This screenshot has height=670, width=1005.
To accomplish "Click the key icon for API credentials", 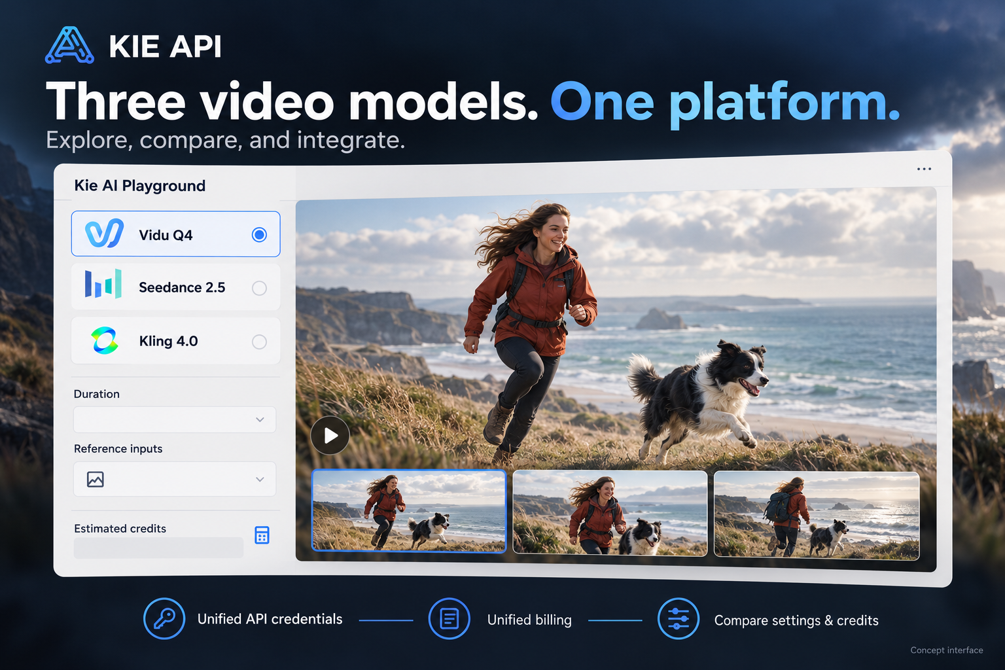I will pos(164,618).
